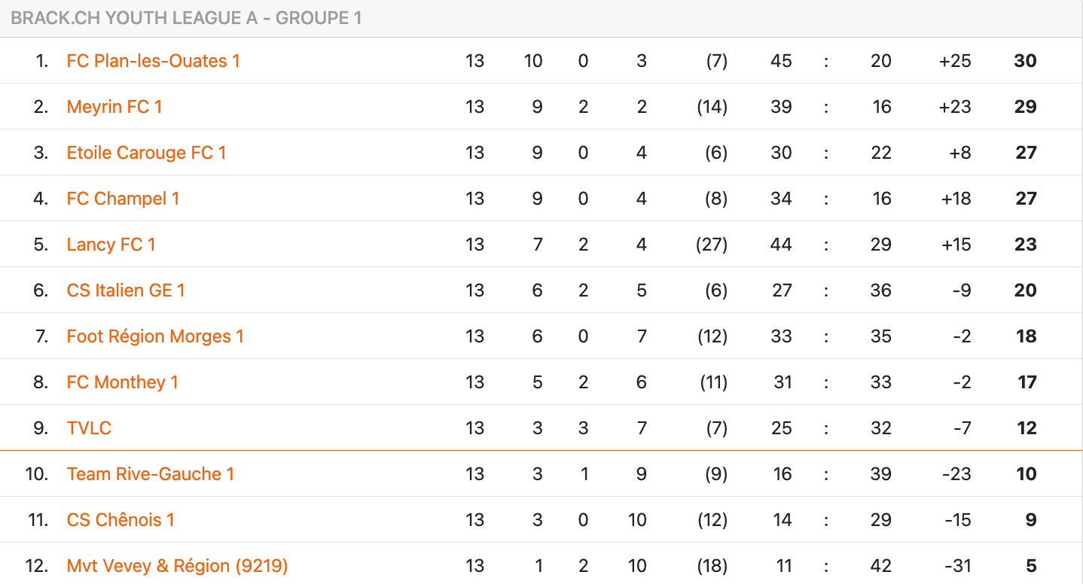Click the Brack.ch Youth League A group header
Viewport: 1083px width, 584px height.
tap(187, 18)
